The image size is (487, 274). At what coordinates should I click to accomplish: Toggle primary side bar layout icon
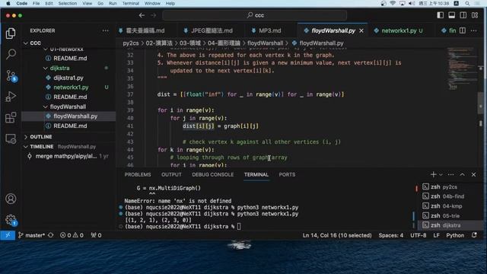tap(440, 15)
